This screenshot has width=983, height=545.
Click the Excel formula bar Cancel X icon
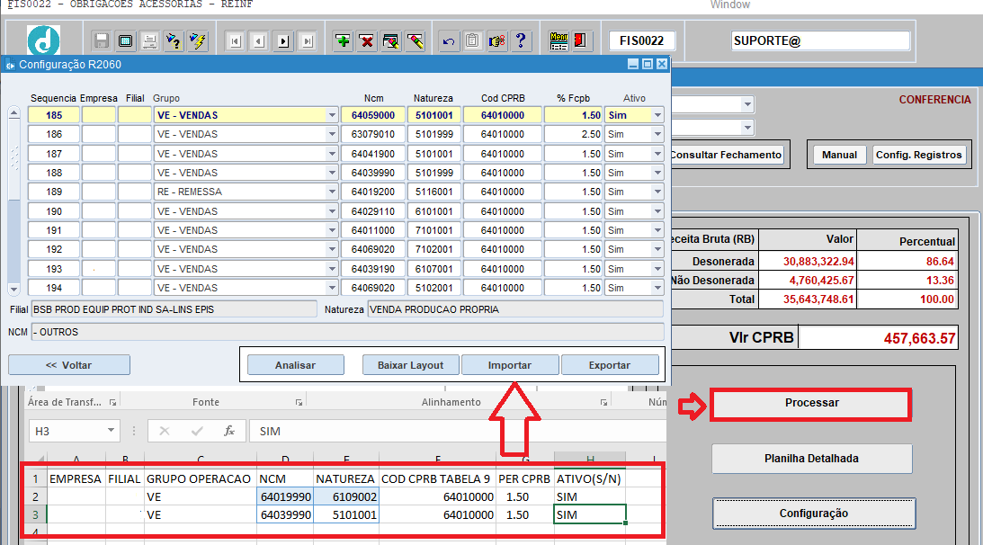(165, 431)
